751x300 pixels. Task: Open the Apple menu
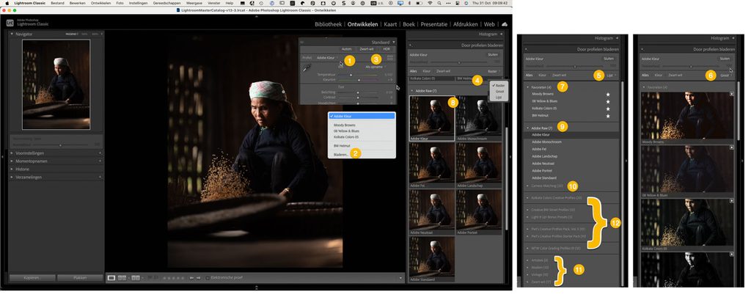pos(7,3)
